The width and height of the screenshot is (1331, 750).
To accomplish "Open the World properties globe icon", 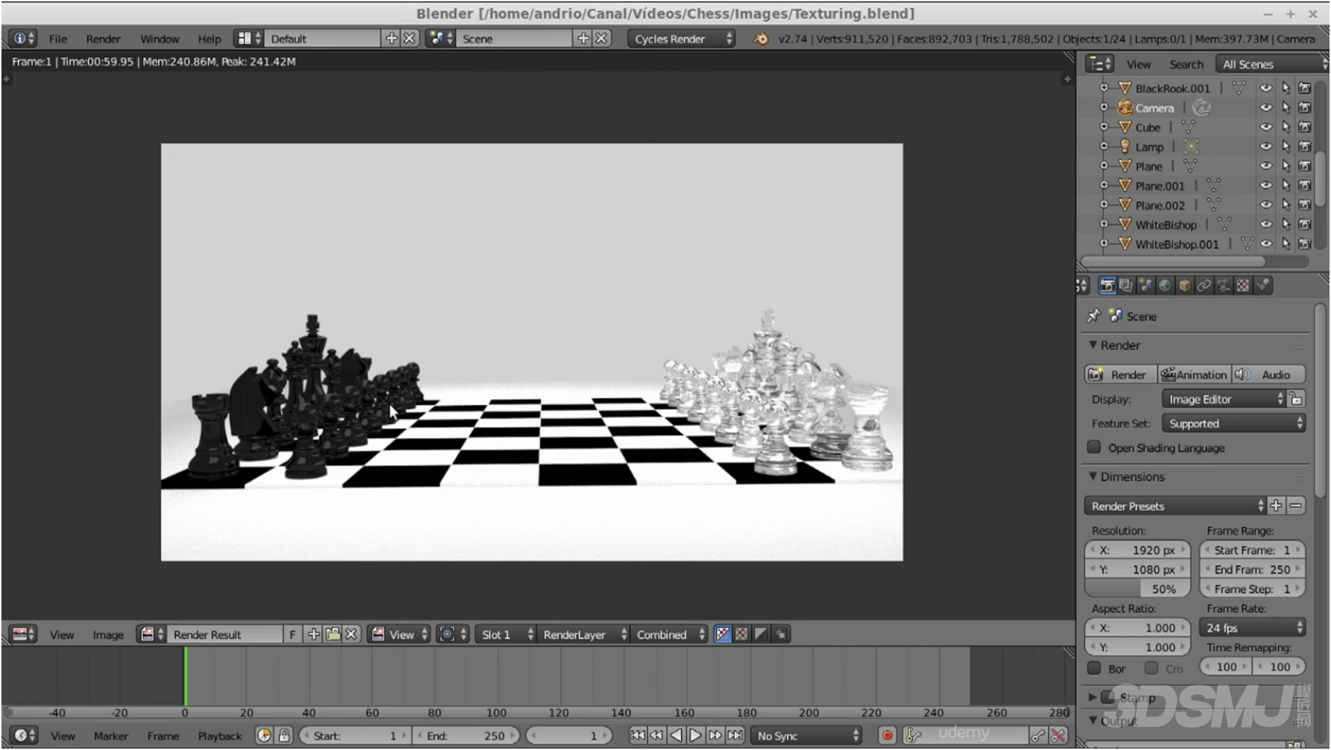I will 1165,286.
